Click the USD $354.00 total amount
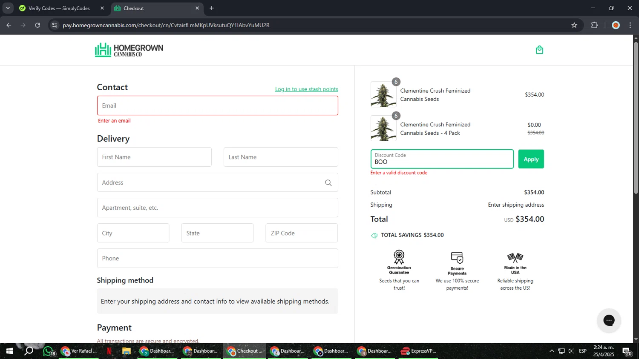The width and height of the screenshot is (639, 359). pyautogui.click(x=524, y=219)
